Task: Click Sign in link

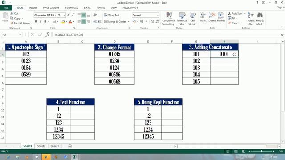Action: (281, 7)
